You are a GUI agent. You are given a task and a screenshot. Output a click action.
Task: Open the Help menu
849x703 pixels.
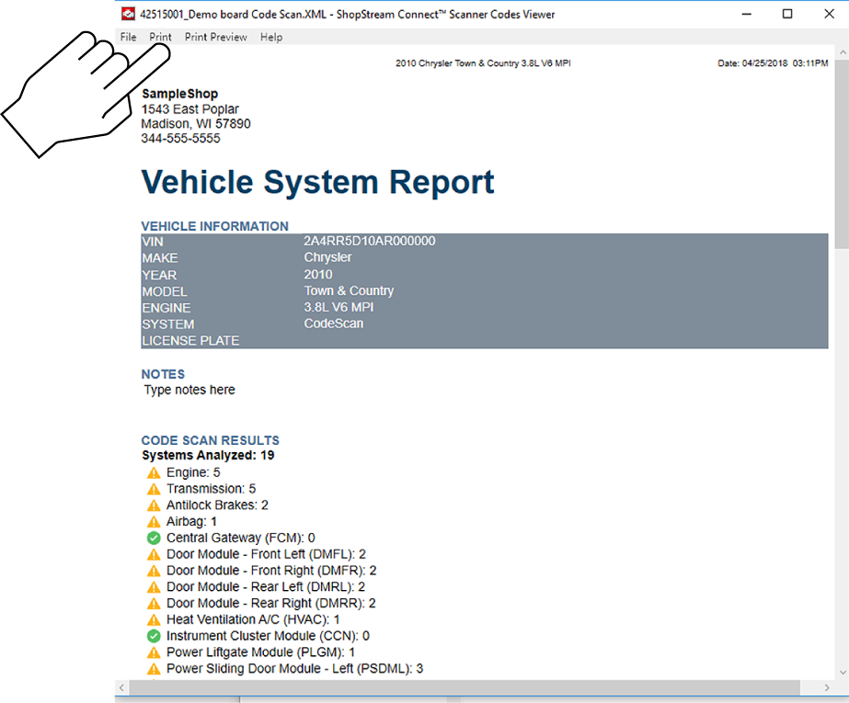[271, 38]
